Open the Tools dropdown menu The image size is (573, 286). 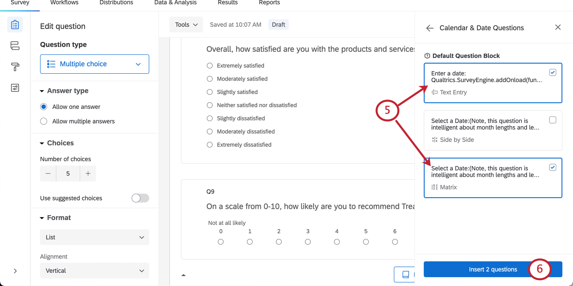pos(186,25)
